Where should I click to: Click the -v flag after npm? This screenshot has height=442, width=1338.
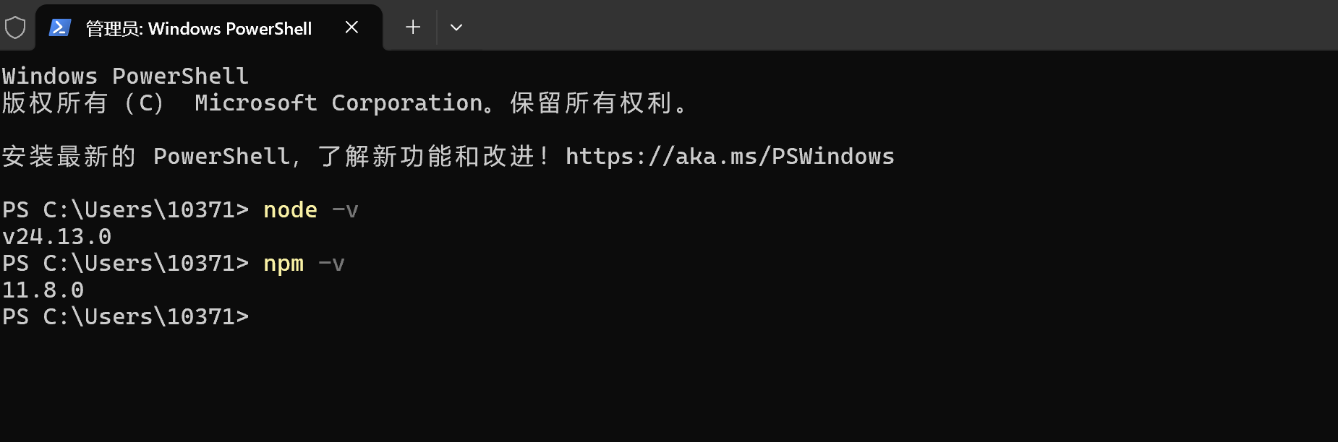[x=332, y=263]
